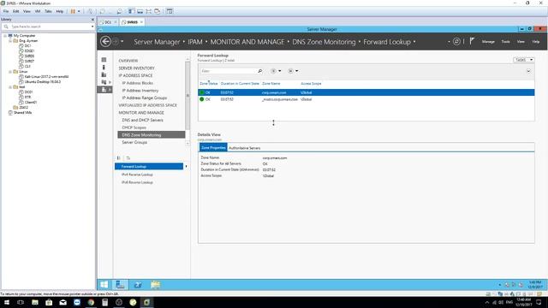Open Server Groups page

[x=134, y=143]
